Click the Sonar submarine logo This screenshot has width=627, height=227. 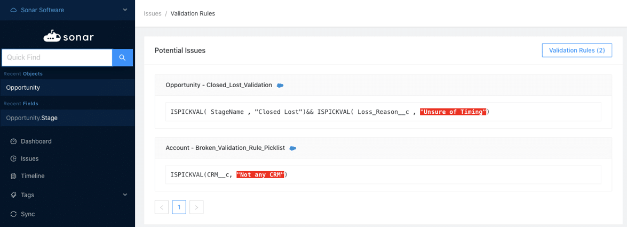point(52,36)
